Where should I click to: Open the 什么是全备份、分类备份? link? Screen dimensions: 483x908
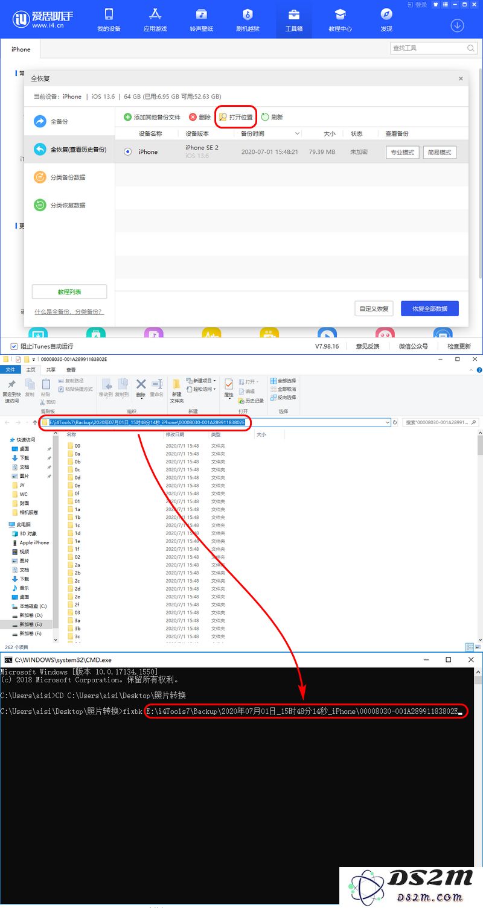tap(69, 312)
